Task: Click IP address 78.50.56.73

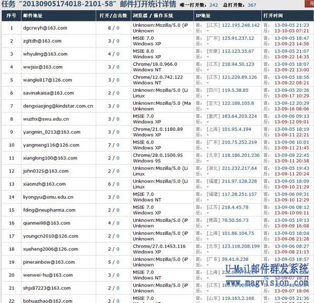Action: pos(235,220)
